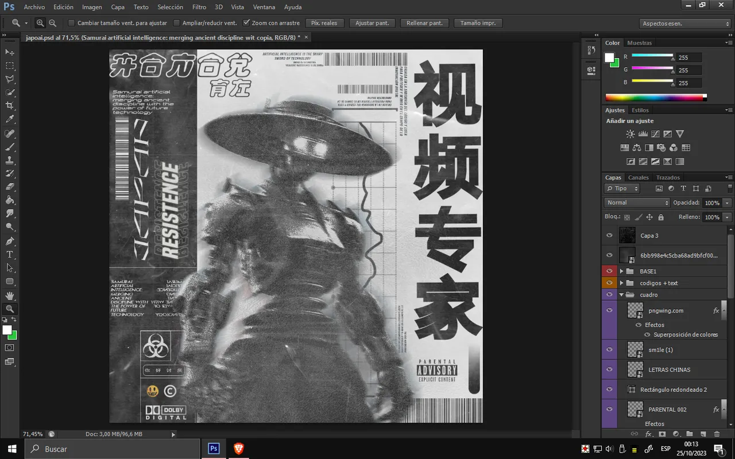Click the zoom out magnifier option
This screenshot has width=735, height=459.
(x=53, y=23)
